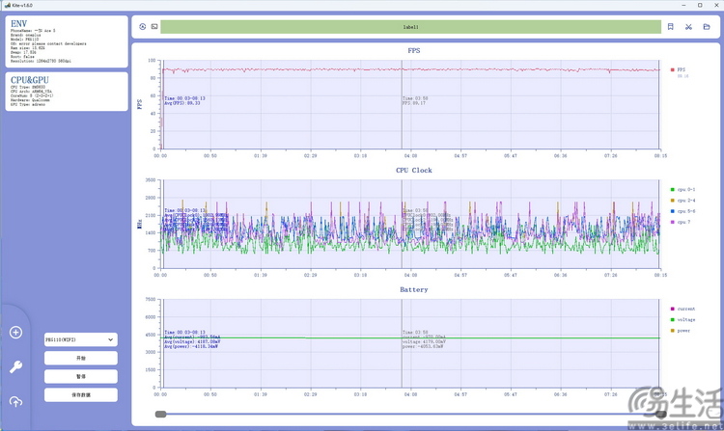Hide the cpu 7 series via legend
Screen dimensions: 724x431
[681, 222]
